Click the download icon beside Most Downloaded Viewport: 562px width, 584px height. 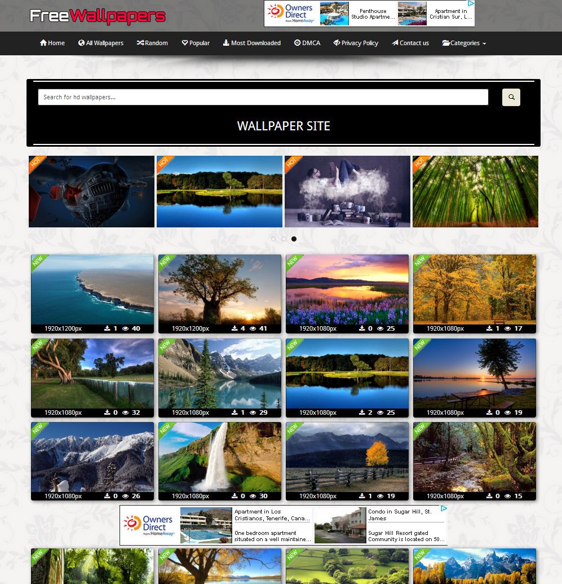pos(226,42)
